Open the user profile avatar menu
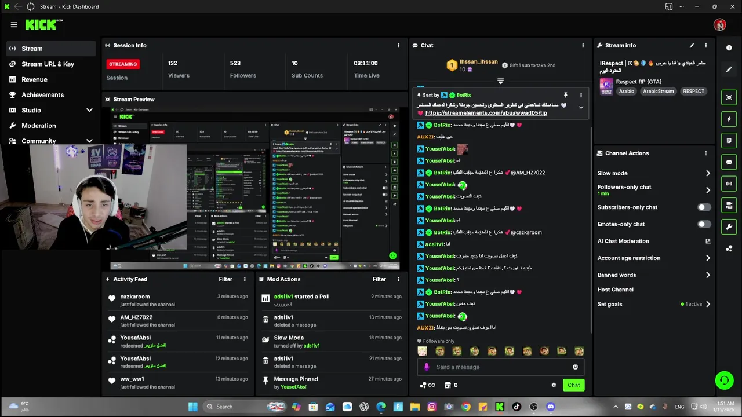The image size is (742, 417). point(720,24)
